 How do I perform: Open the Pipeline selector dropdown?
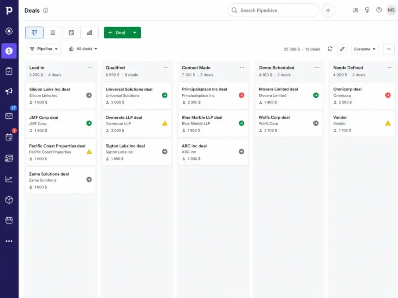click(44, 49)
